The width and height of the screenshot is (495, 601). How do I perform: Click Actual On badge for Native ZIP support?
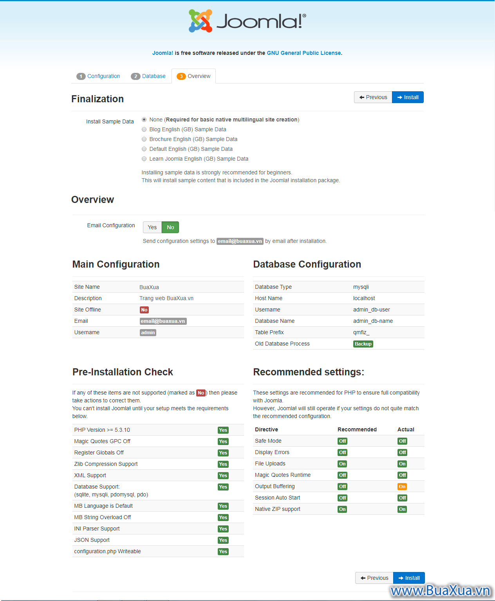[x=402, y=509]
